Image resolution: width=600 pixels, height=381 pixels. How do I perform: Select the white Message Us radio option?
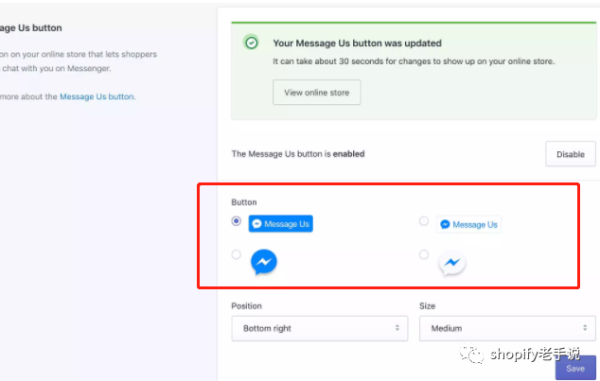pos(424,221)
